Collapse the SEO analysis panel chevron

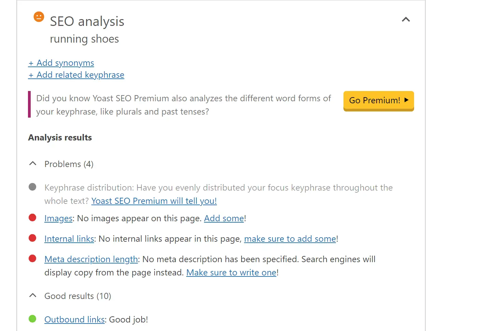click(x=406, y=20)
